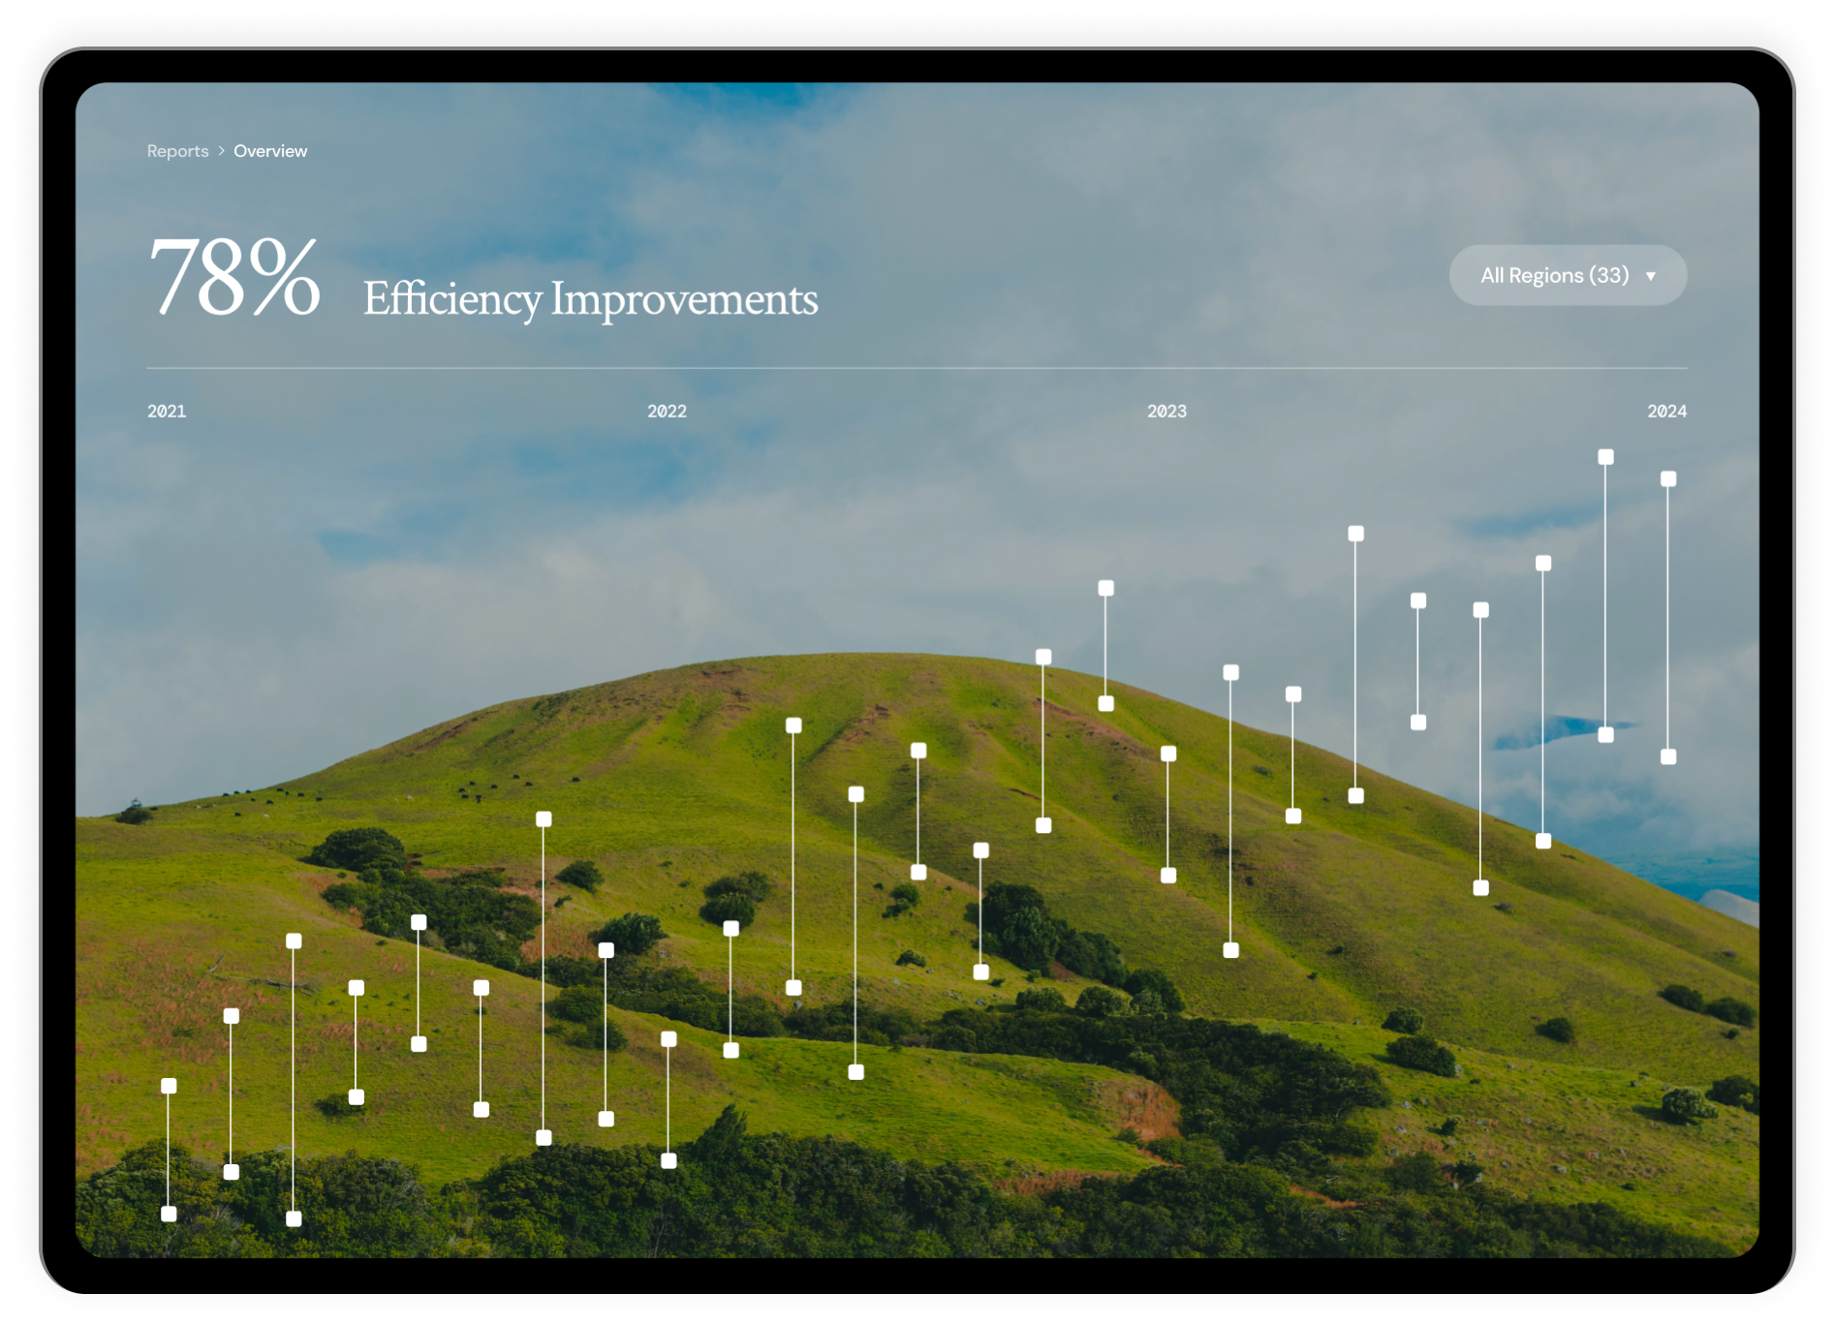Image resolution: width=1835 pixels, height=1325 pixels.
Task: Pick the 2024 timeline label
Action: [x=1666, y=412]
